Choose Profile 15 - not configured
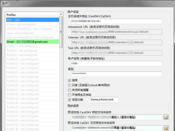Image resolution: width=175 pixels, height=131 pixels. (x=33, y=81)
